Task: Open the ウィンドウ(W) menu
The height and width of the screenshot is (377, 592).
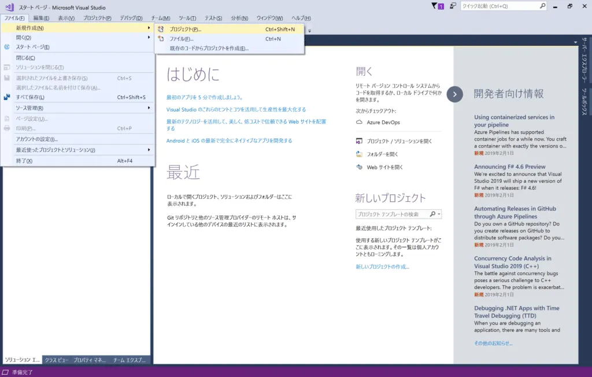Action: pyautogui.click(x=269, y=18)
